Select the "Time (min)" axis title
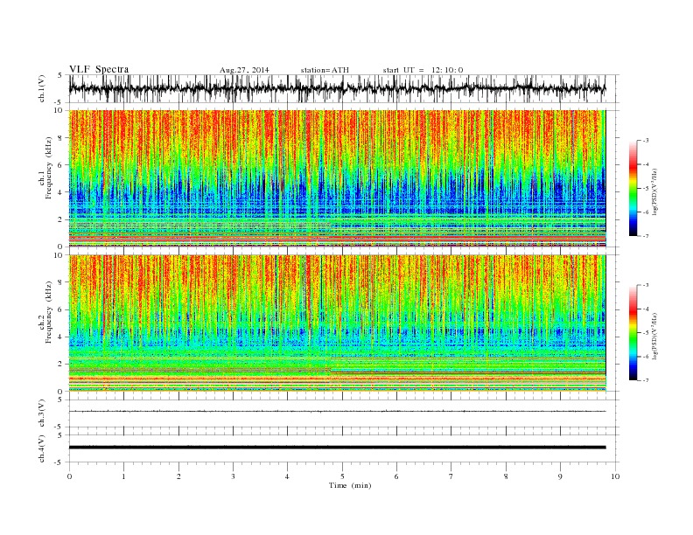 click(x=350, y=485)
